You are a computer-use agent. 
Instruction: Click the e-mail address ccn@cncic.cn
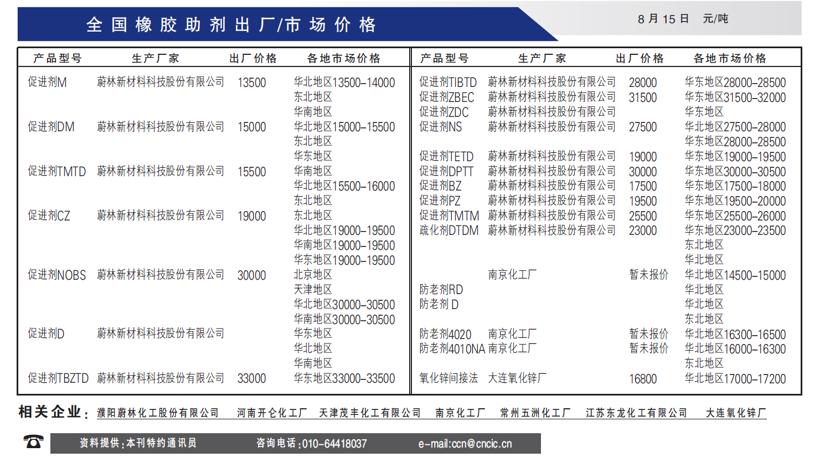(x=481, y=444)
